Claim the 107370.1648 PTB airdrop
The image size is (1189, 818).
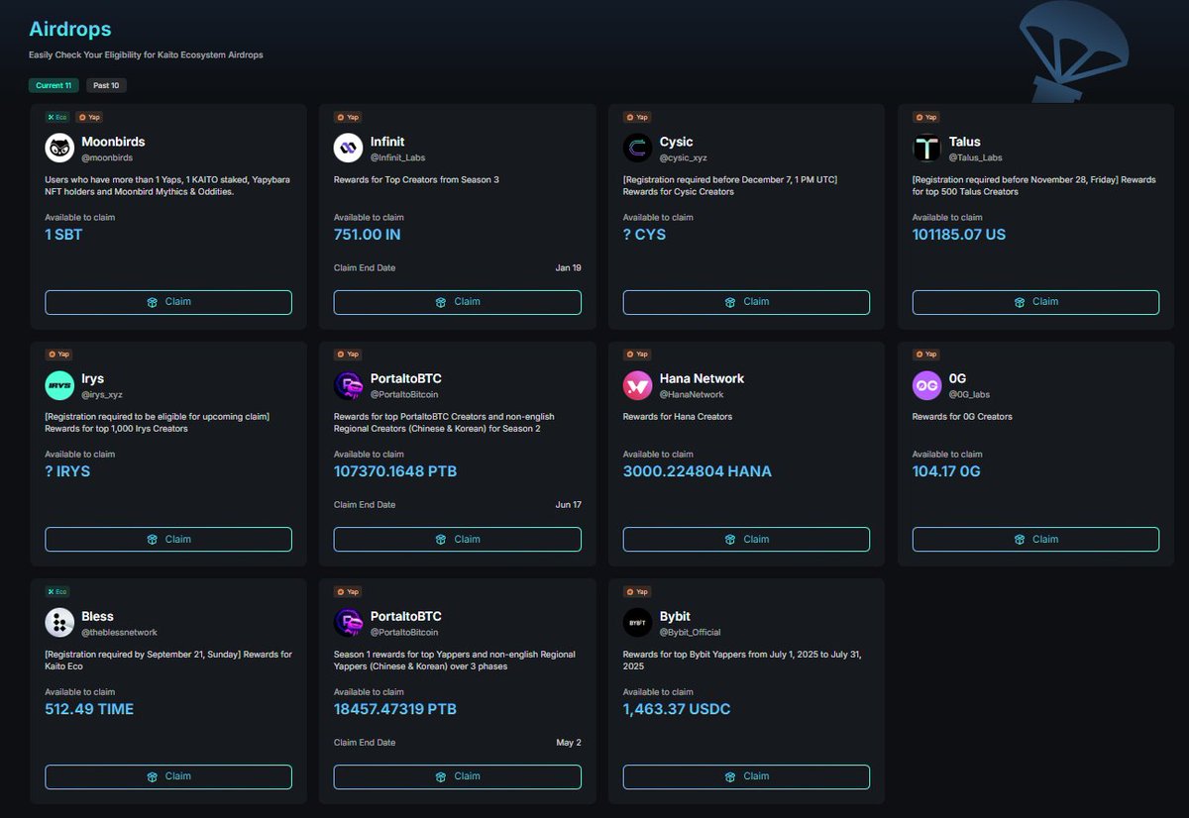pyautogui.click(x=458, y=540)
